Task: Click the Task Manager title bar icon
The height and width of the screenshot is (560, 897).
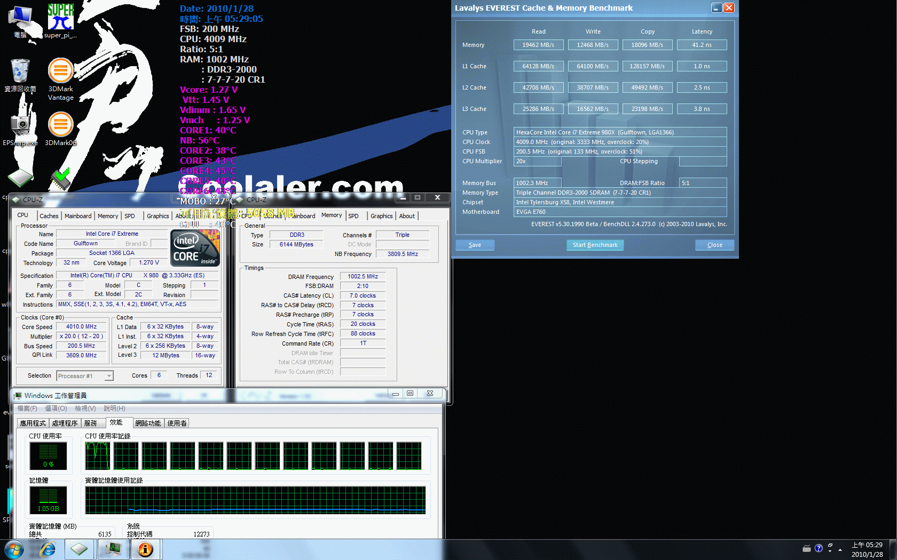Action: (18, 396)
